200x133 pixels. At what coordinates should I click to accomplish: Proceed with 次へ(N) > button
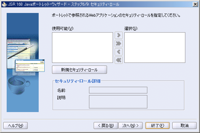tap(130, 126)
